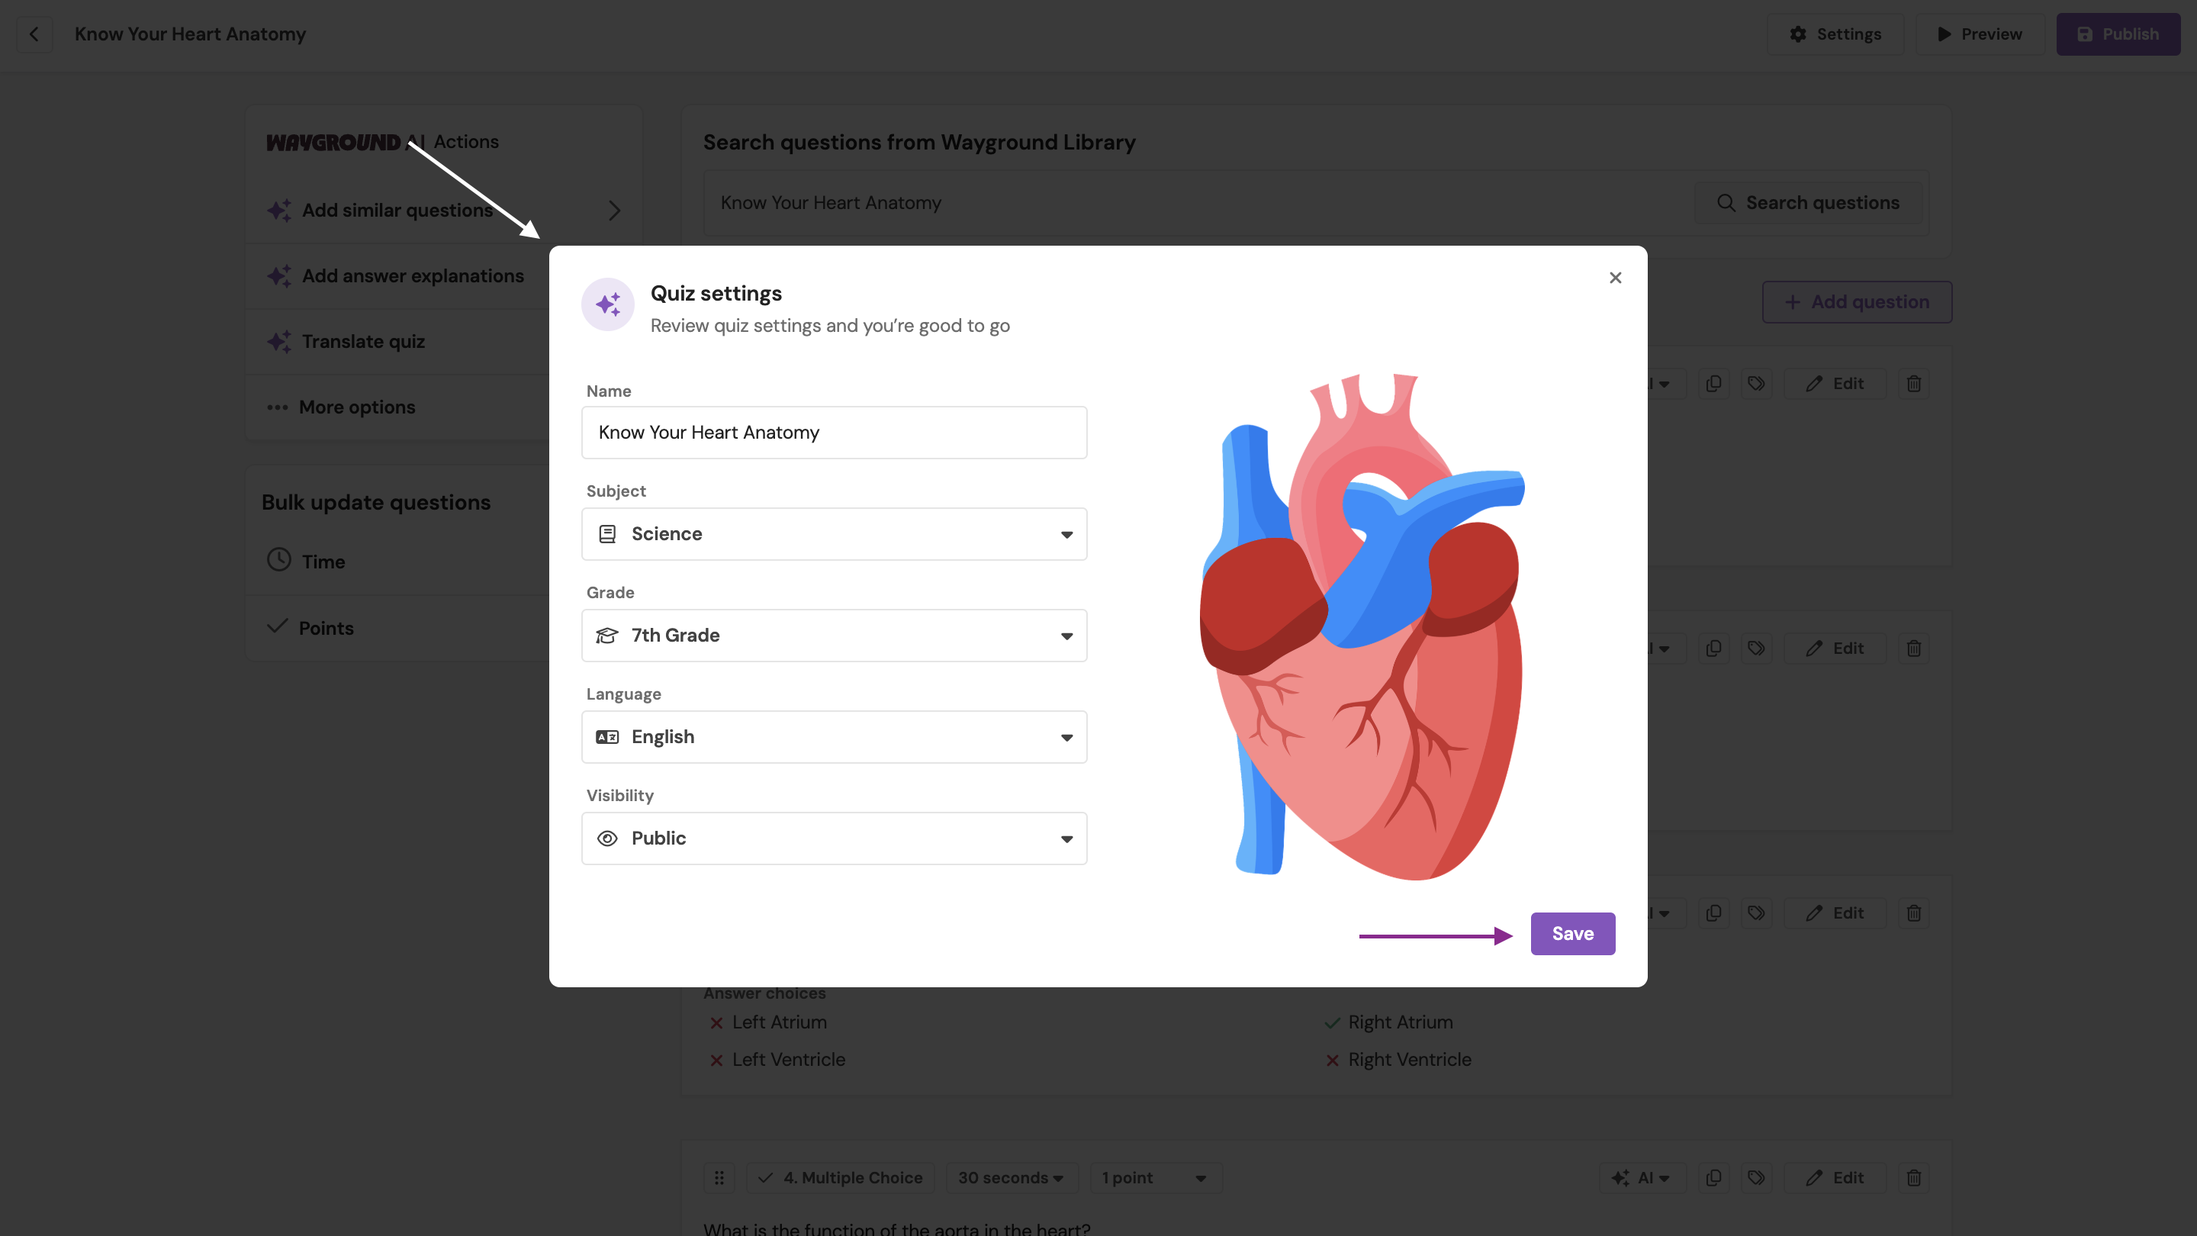The image size is (2197, 1236).
Task: Open the Subject dropdown showing Science
Action: coord(833,534)
